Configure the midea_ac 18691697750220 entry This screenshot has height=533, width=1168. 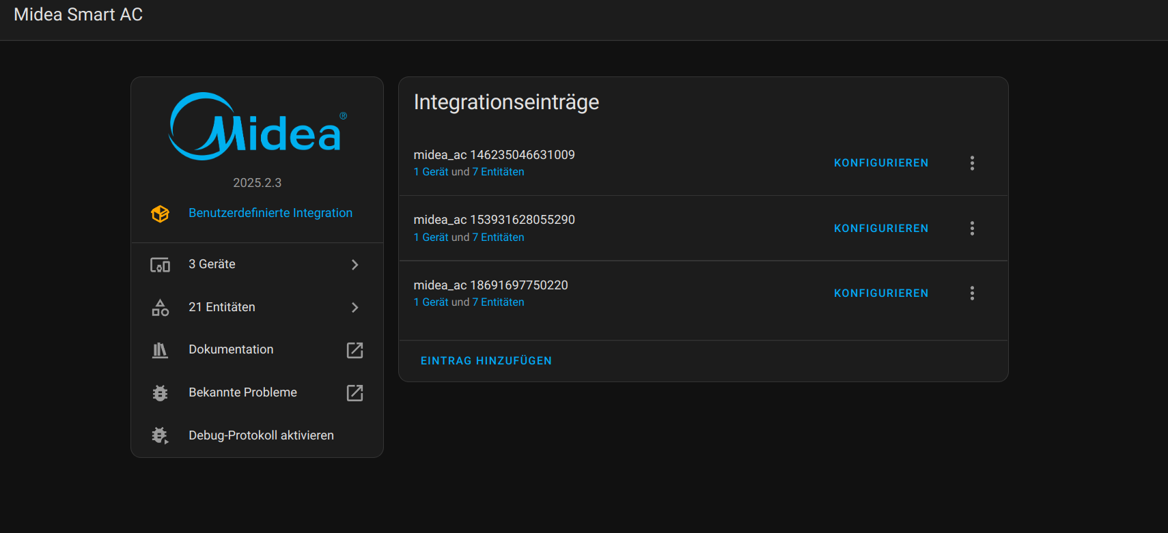881,293
